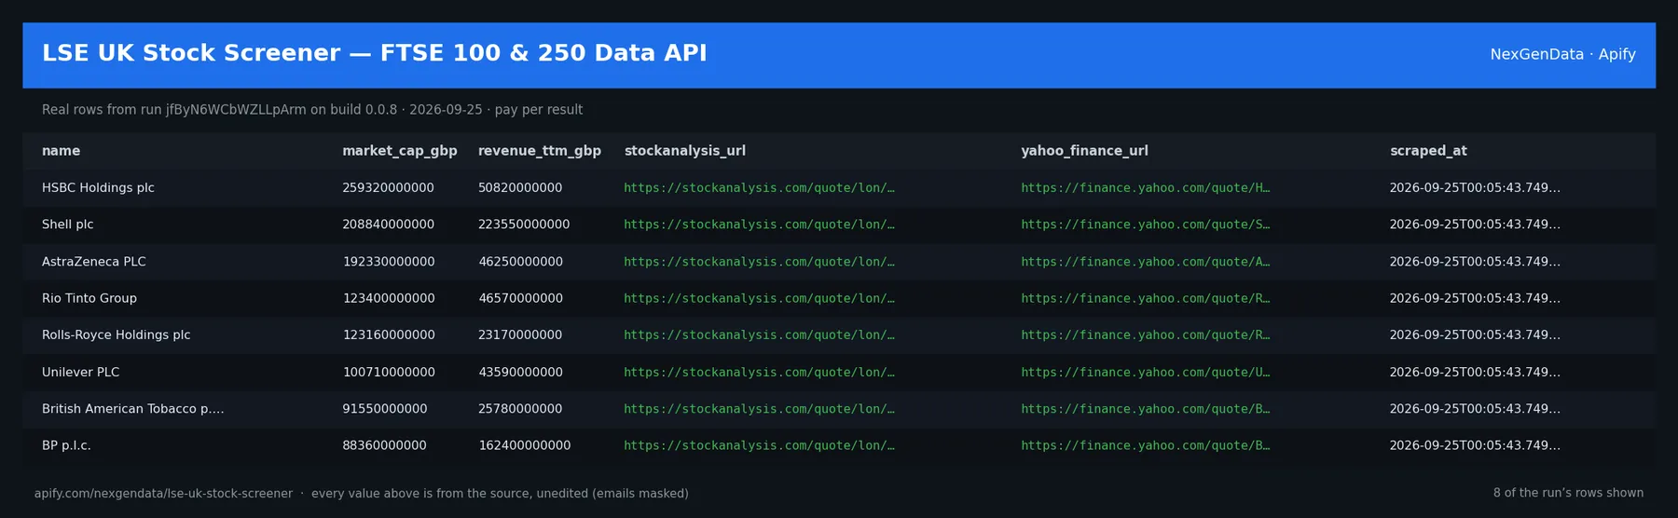Open stockanalysis link in Shell plc row
Screen dimensions: 1678x518
759,225
